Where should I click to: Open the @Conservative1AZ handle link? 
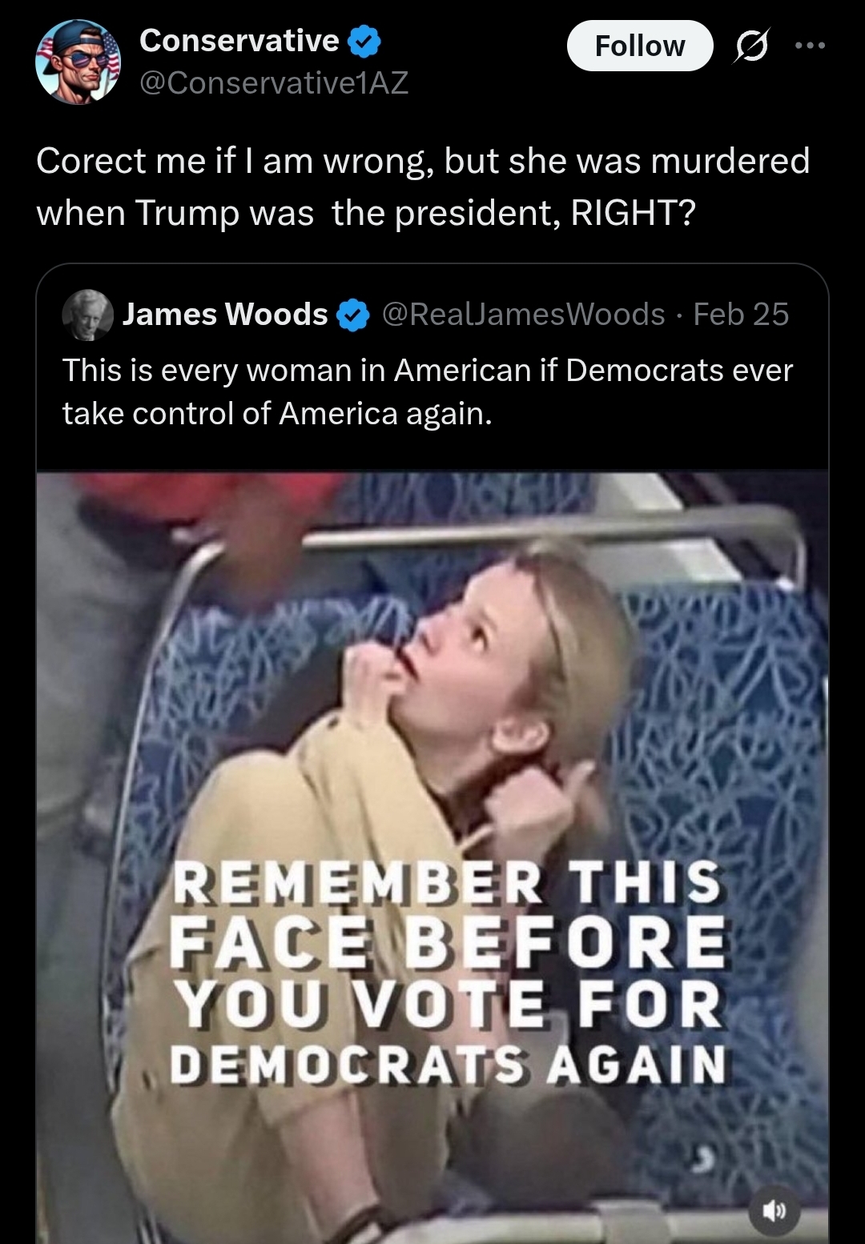(274, 82)
